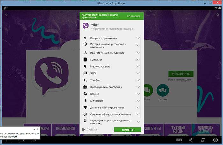Accept permissions with ПРИНЯТЬ button
223x145 pixels.
tap(127, 129)
